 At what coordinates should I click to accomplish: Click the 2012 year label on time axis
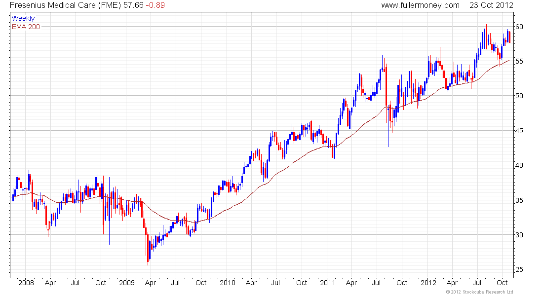428,283
